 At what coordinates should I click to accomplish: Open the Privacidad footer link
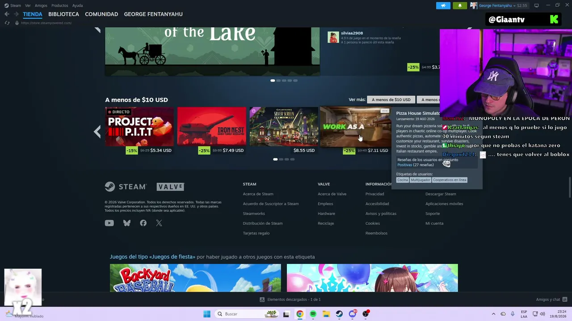point(374,194)
